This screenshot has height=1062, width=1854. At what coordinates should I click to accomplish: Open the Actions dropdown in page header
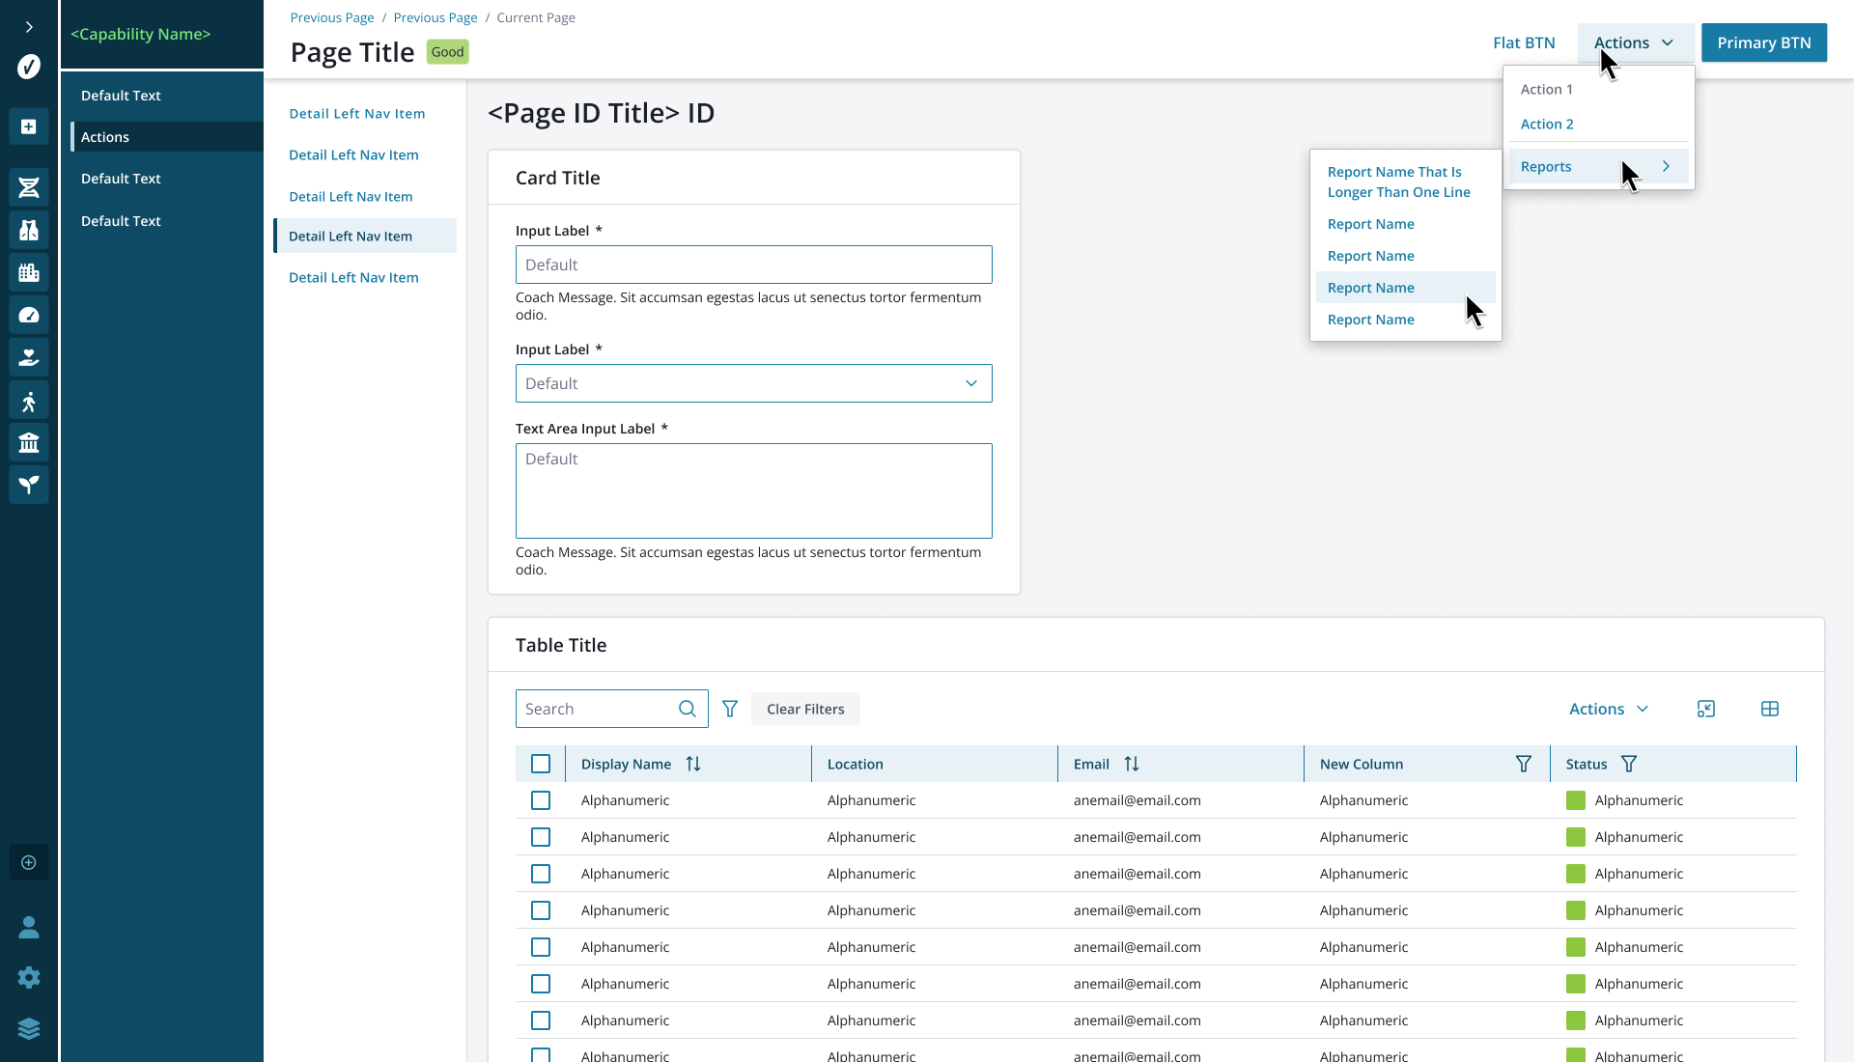(x=1635, y=42)
